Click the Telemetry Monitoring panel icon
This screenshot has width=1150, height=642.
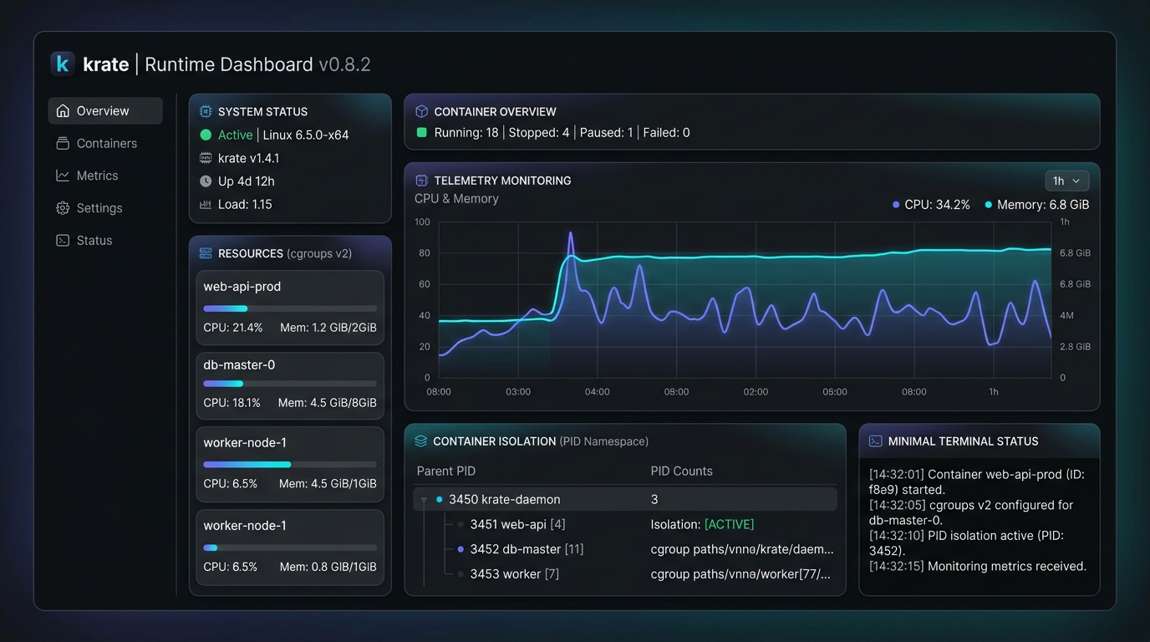pos(422,181)
